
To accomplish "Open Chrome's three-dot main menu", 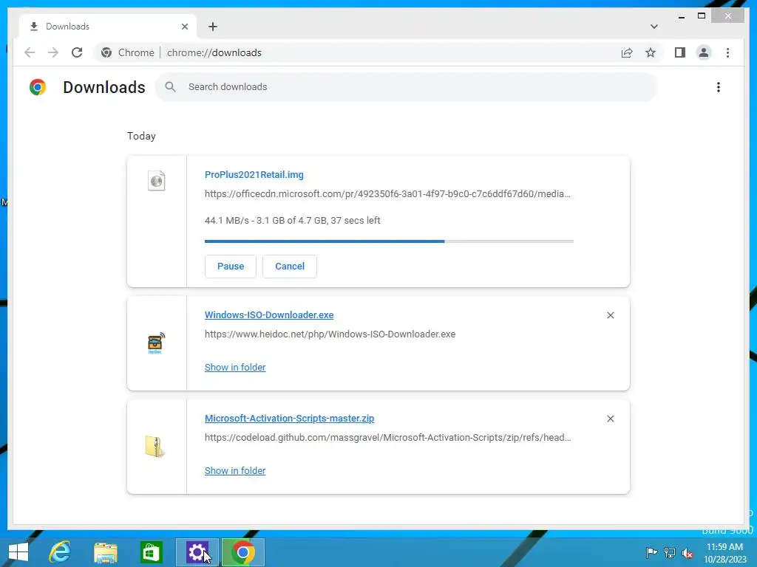I will pos(727,52).
